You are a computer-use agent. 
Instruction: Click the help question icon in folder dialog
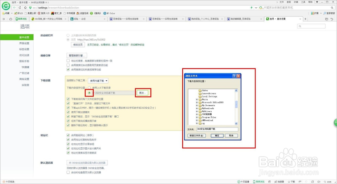pyautogui.click(x=234, y=76)
